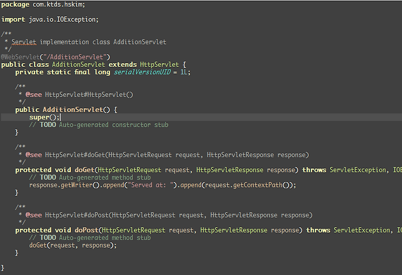Click HttpServlet after extends keyword
The height and width of the screenshot is (275, 402).
point(159,65)
